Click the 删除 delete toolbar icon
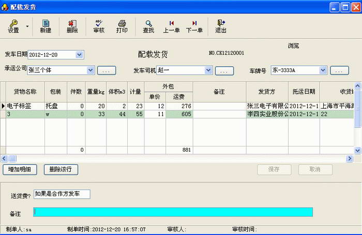The height and width of the screenshot is (235, 362). pos(72,26)
